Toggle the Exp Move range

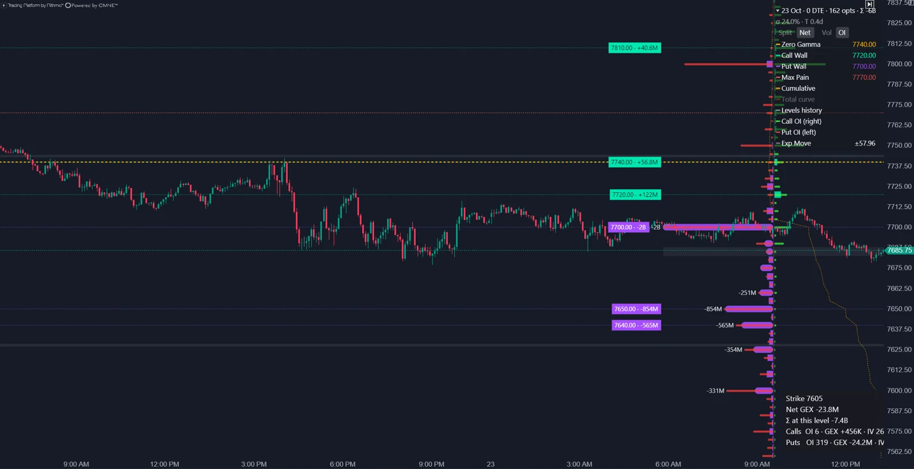coord(793,143)
